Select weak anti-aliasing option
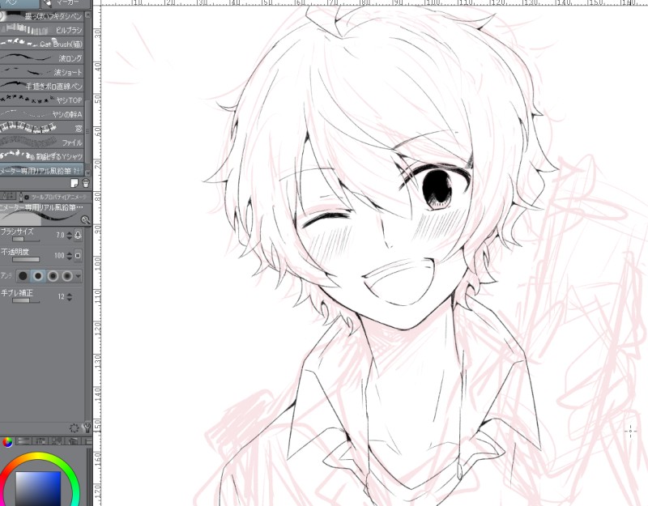The image size is (648, 506). point(38,276)
